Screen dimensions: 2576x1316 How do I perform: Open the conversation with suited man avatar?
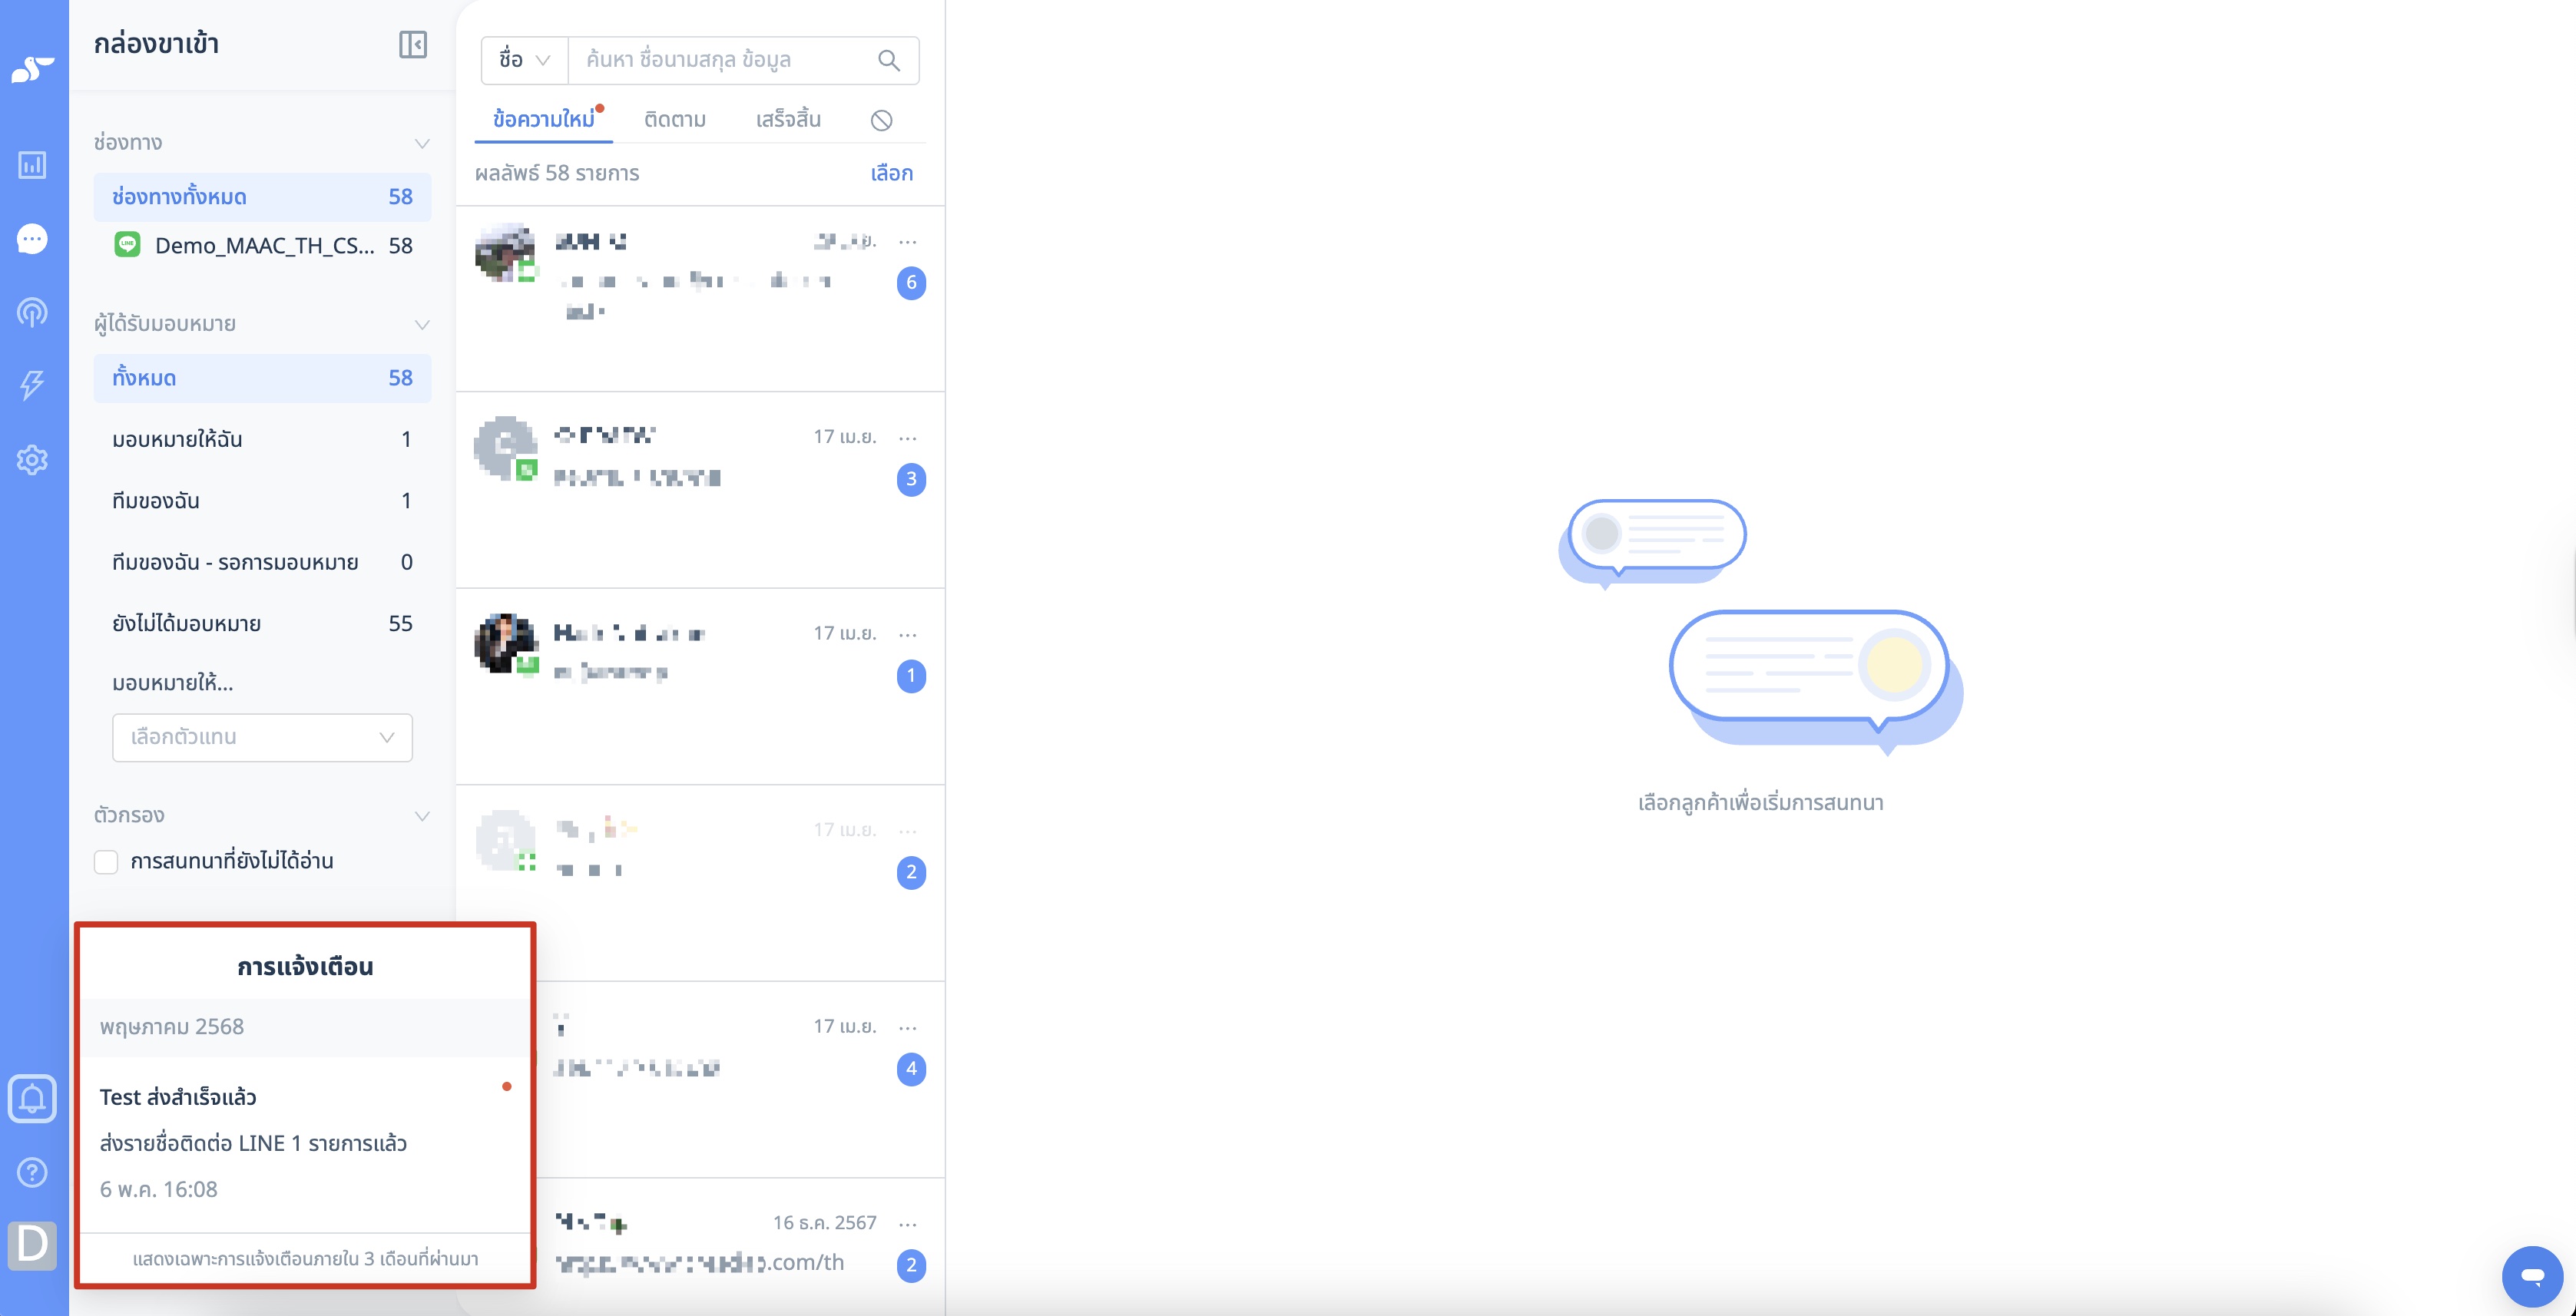pos(700,686)
